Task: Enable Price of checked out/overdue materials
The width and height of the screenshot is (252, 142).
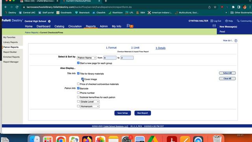Action: [78, 84]
